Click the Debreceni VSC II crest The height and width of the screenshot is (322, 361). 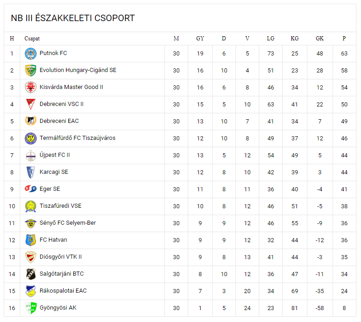[x=31, y=104]
